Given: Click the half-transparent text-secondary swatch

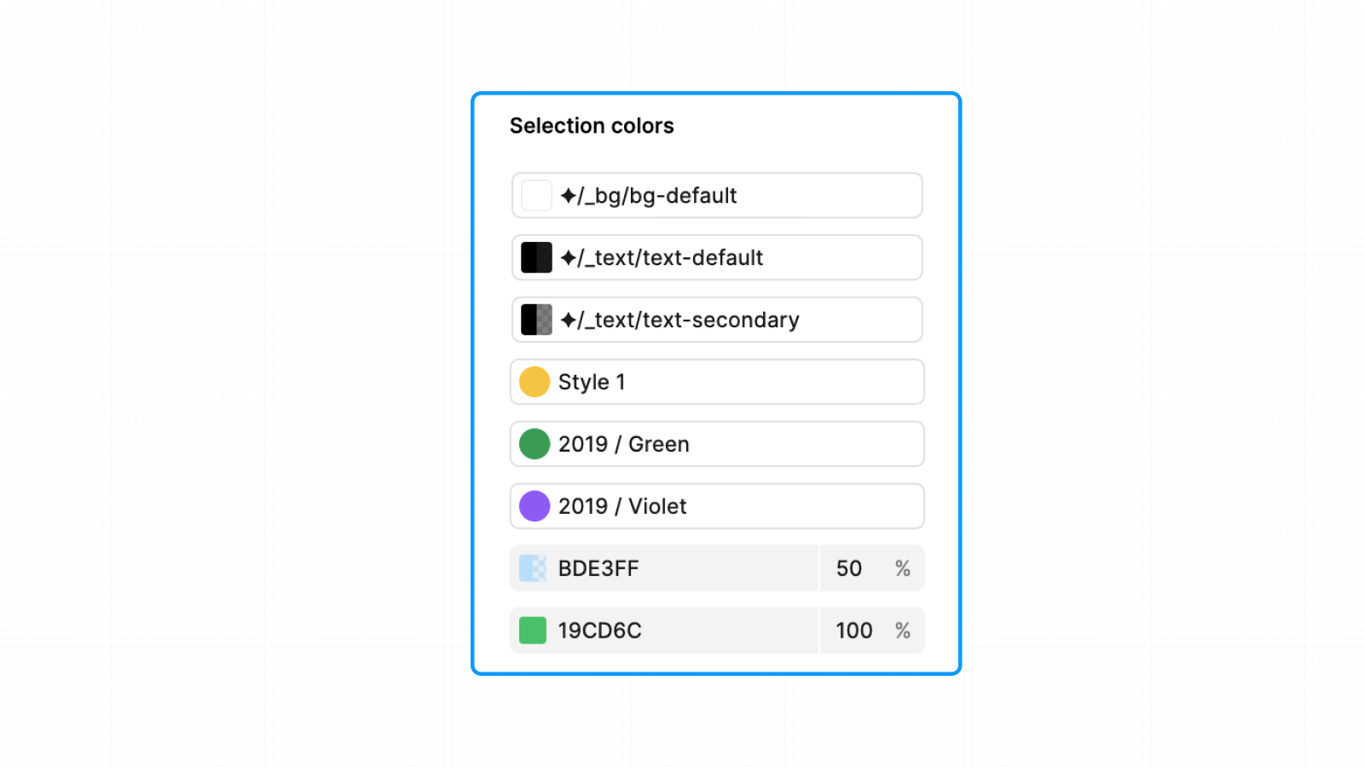Looking at the screenshot, I should tap(536, 320).
